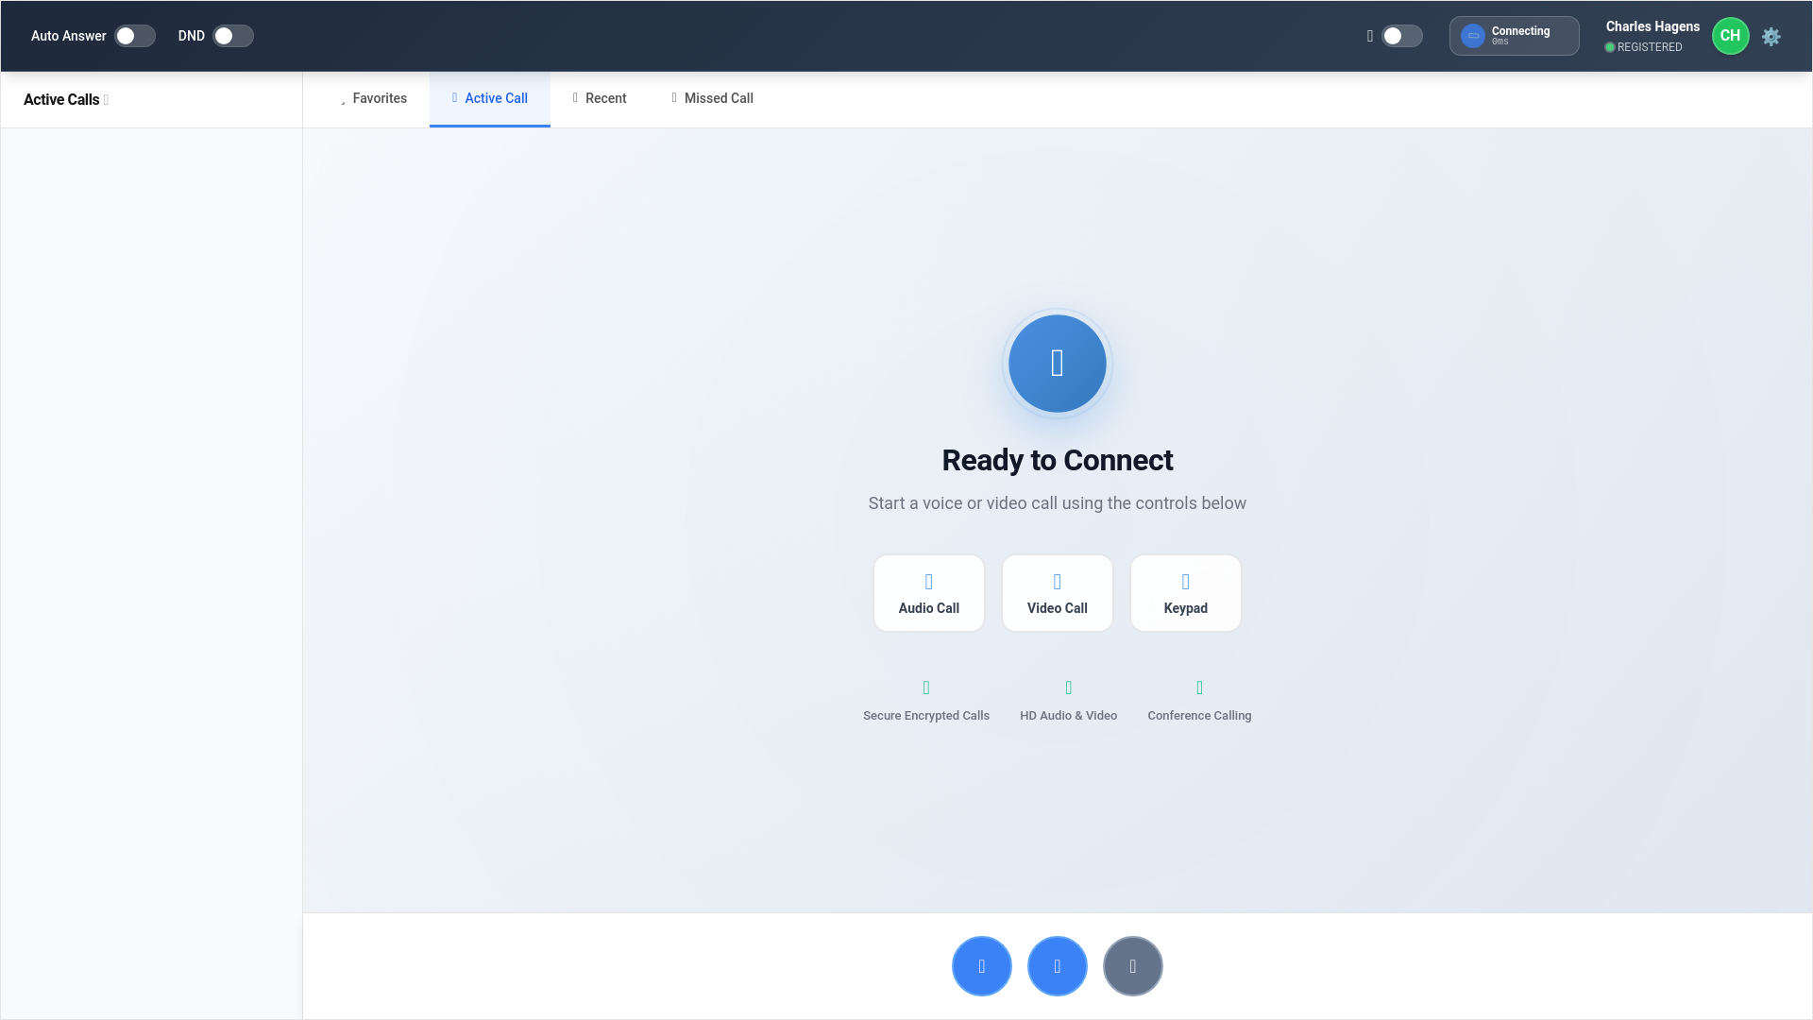The image size is (1813, 1020).
Task: Click the Ready to Connect heading
Action: pos(1058,460)
